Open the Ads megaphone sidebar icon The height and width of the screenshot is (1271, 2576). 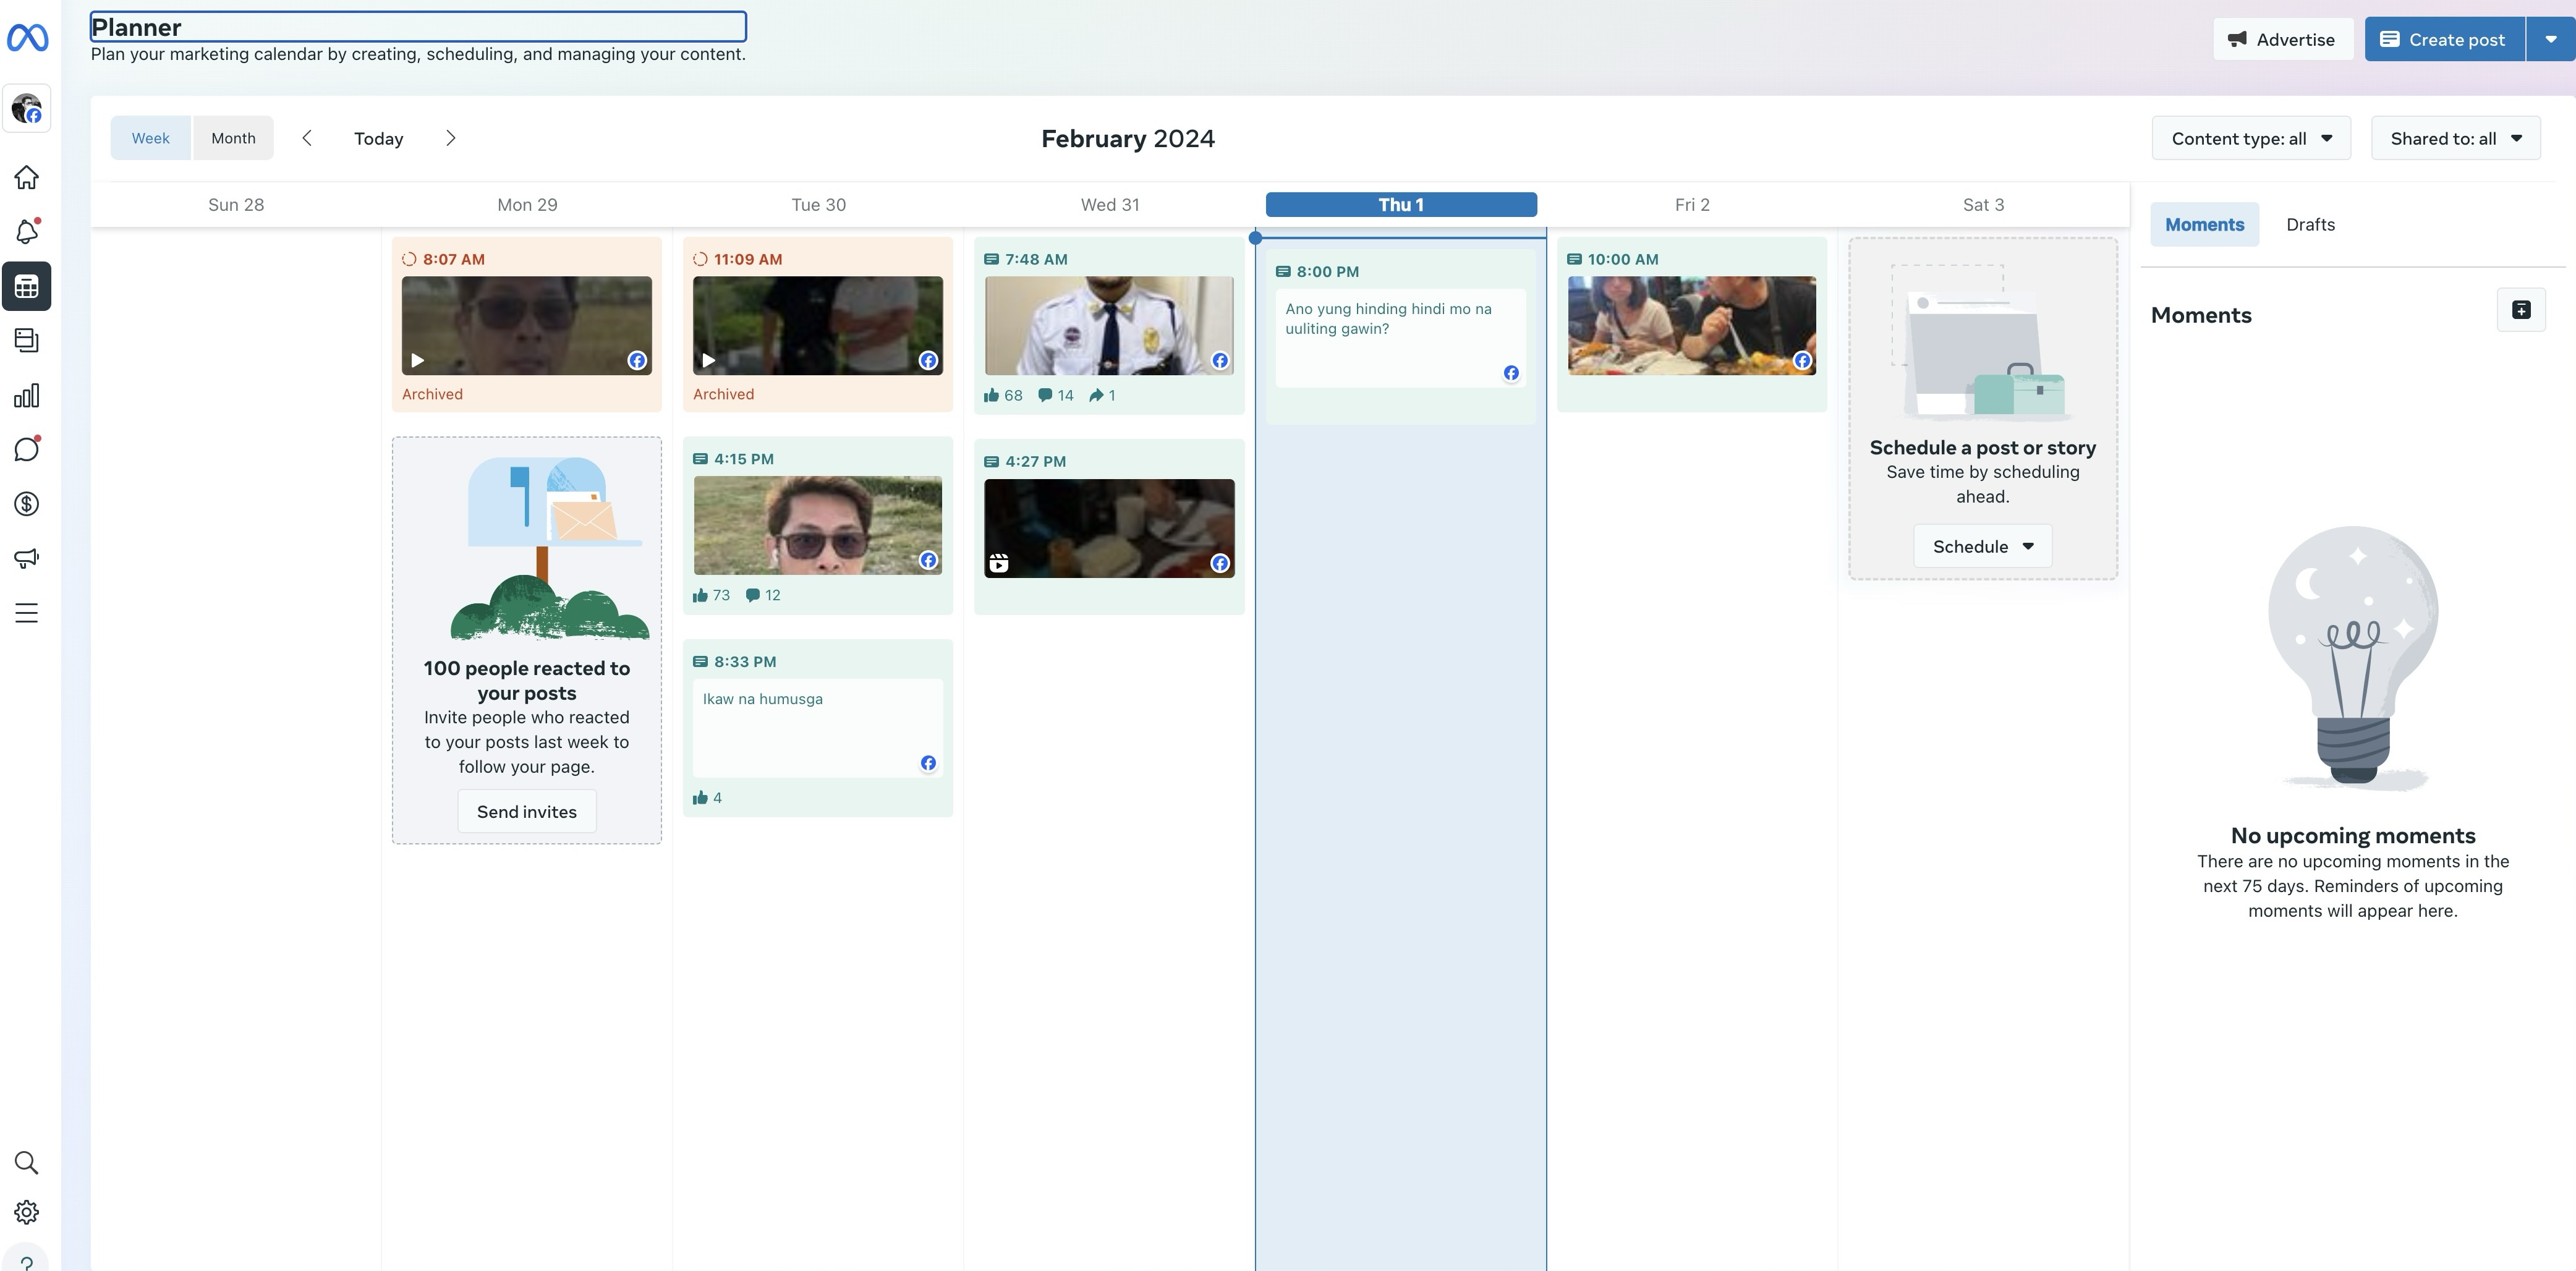coord(27,558)
